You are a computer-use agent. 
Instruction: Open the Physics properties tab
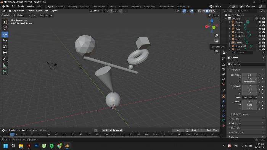point(224,111)
